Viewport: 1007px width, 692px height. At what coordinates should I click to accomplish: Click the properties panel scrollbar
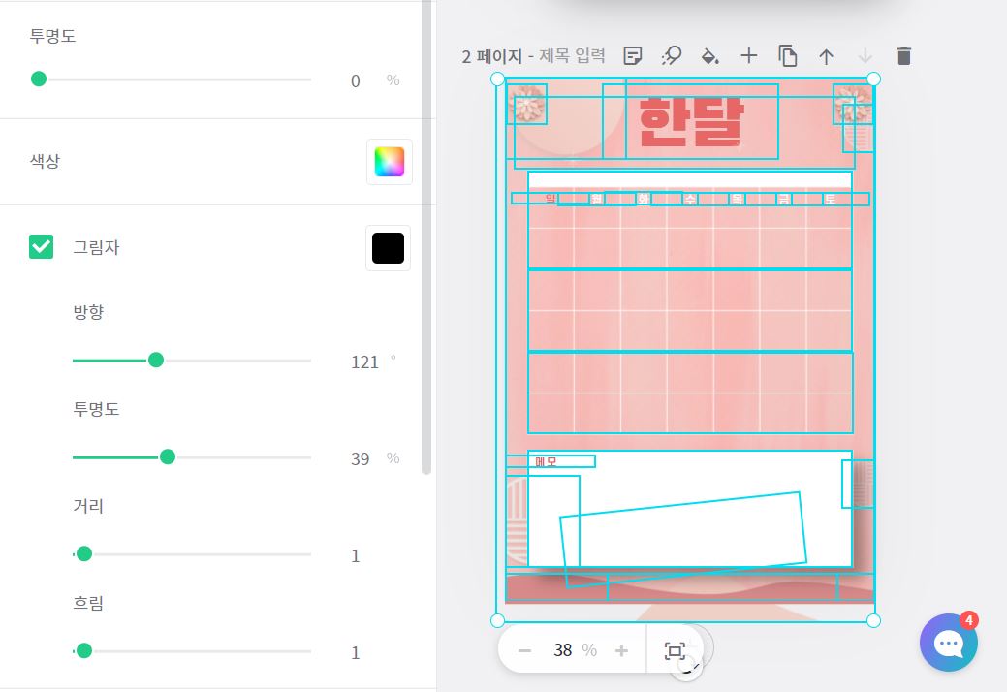pos(425,237)
